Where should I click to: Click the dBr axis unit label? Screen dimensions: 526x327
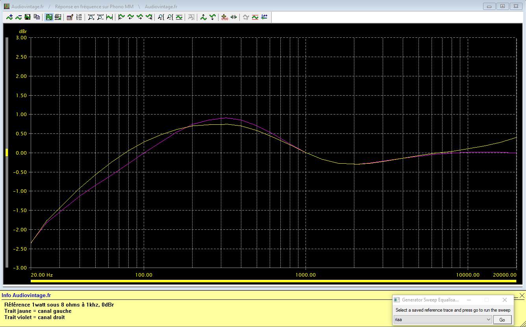(23, 31)
